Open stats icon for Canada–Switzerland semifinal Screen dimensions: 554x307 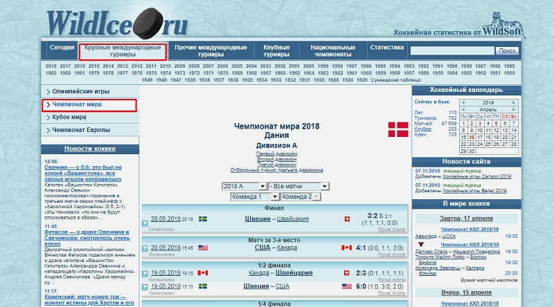(145, 273)
